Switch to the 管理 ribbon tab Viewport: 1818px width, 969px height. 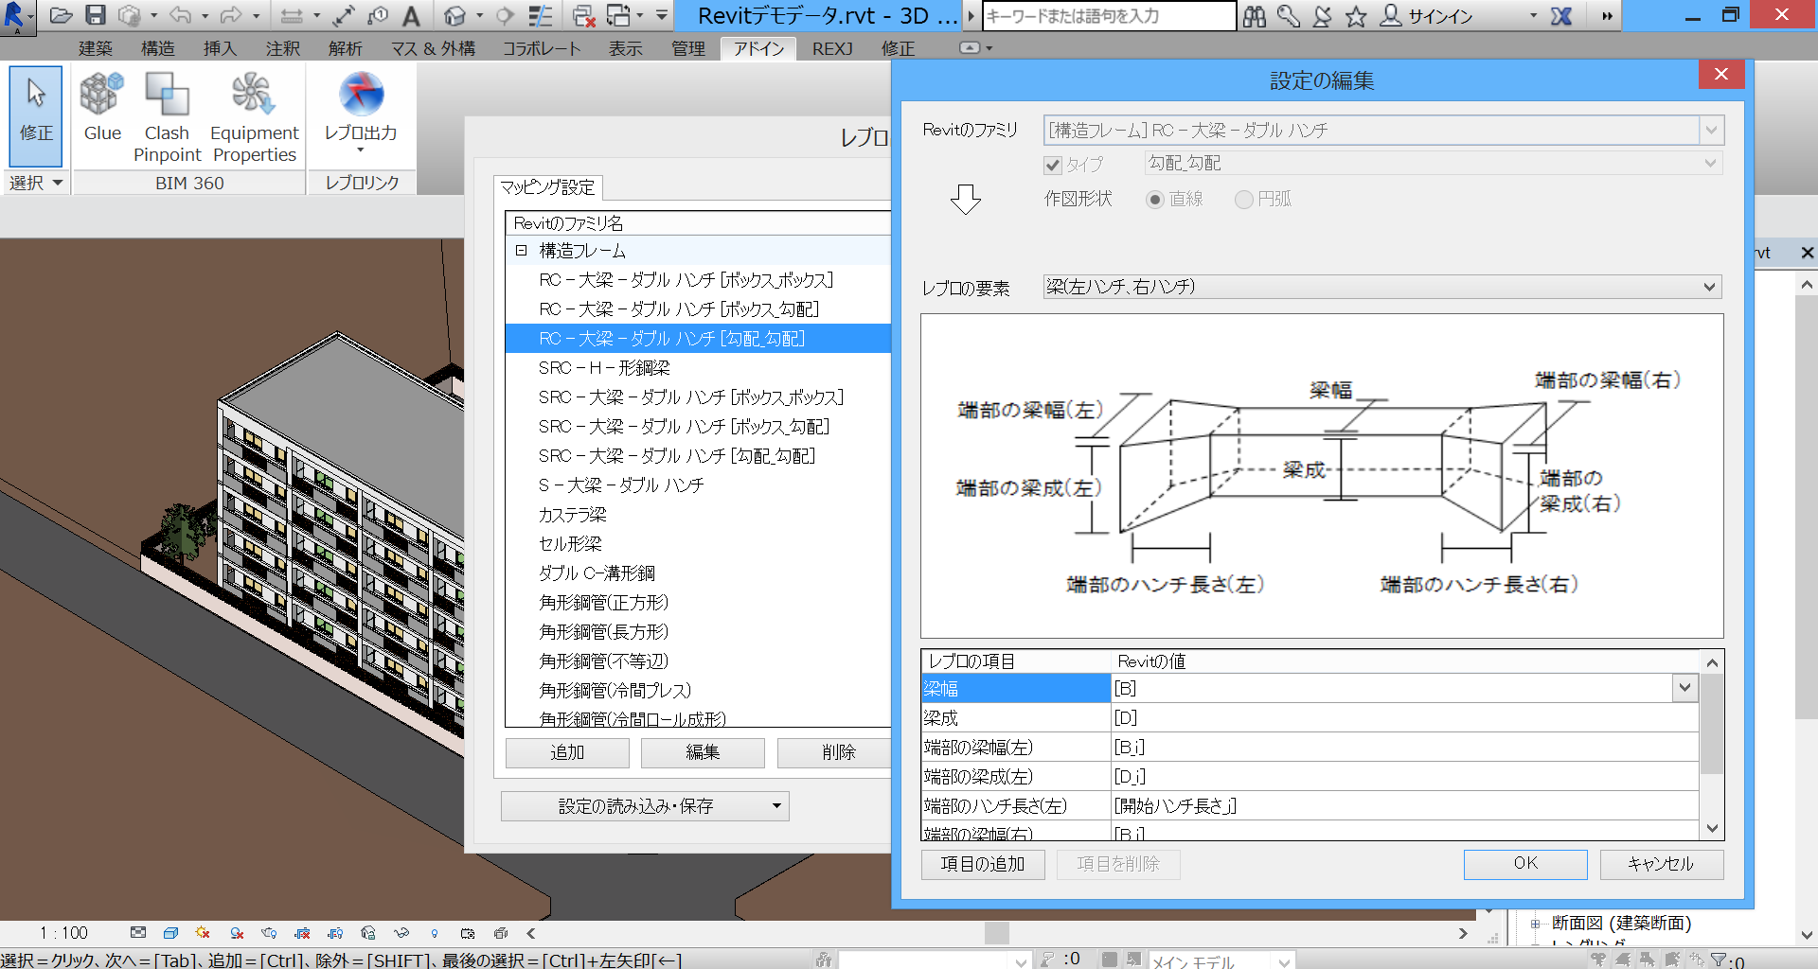click(x=688, y=48)
